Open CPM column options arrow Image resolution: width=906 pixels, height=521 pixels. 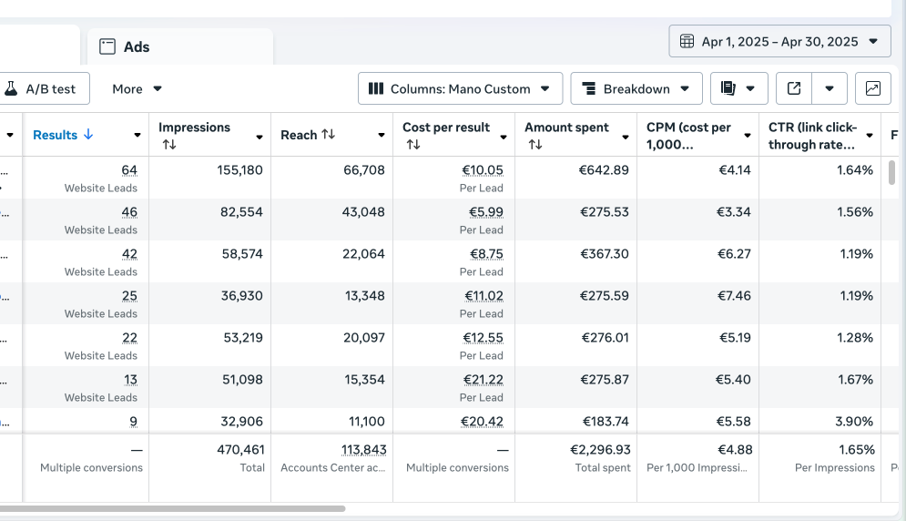[x=748, y=136]
